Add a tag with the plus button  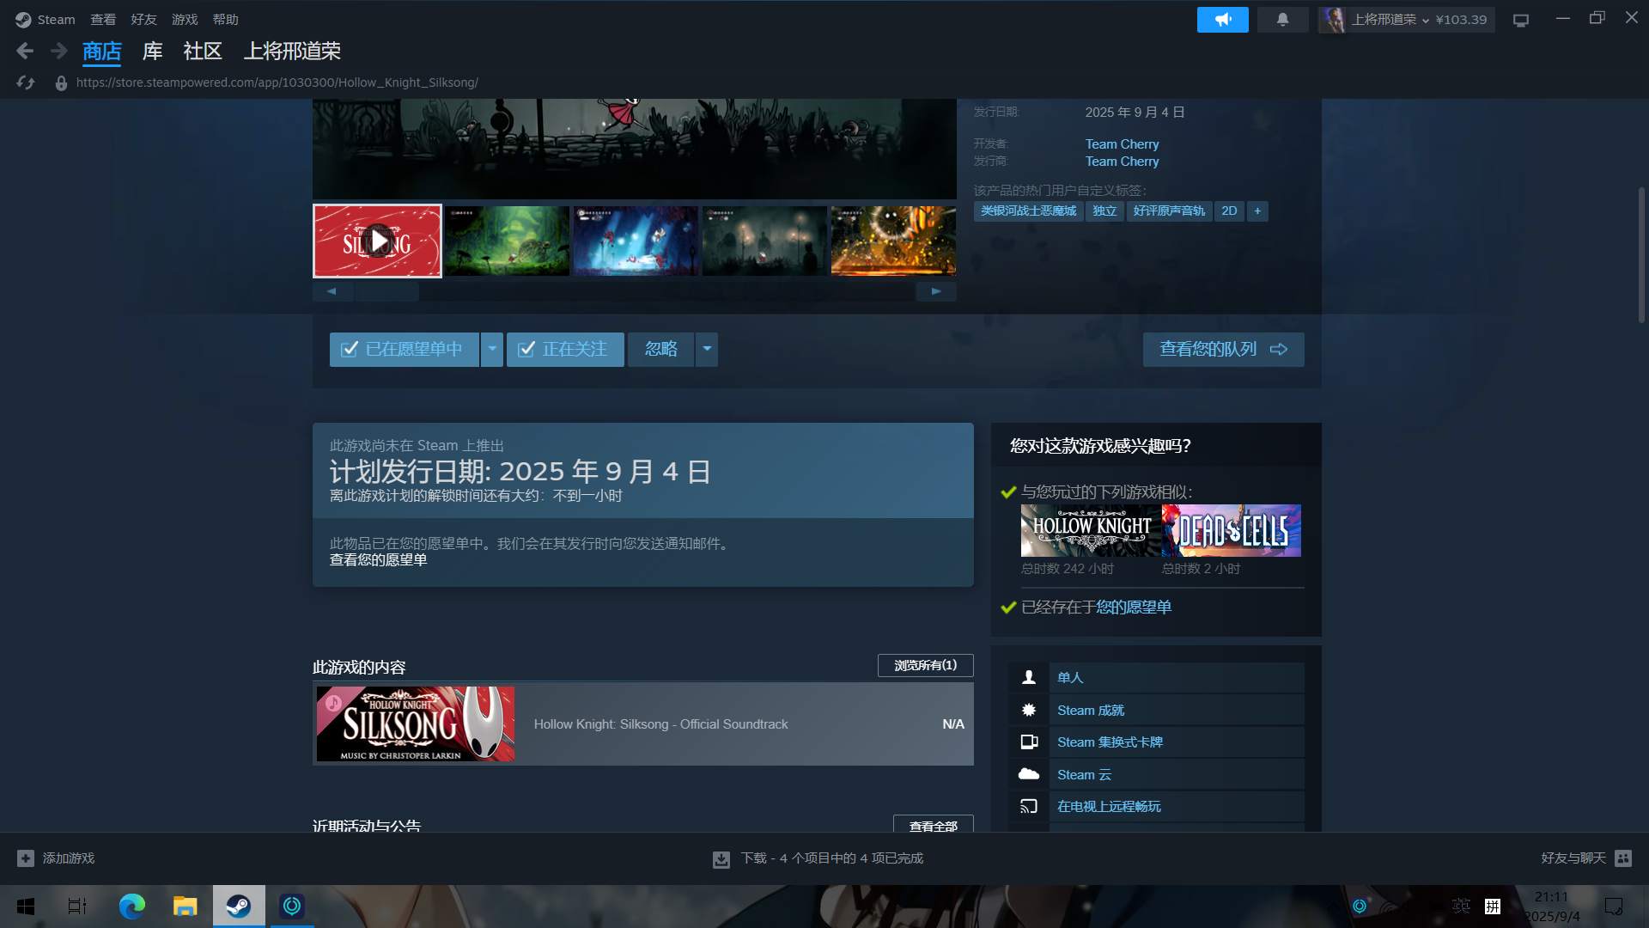(x=1257, y=211)
